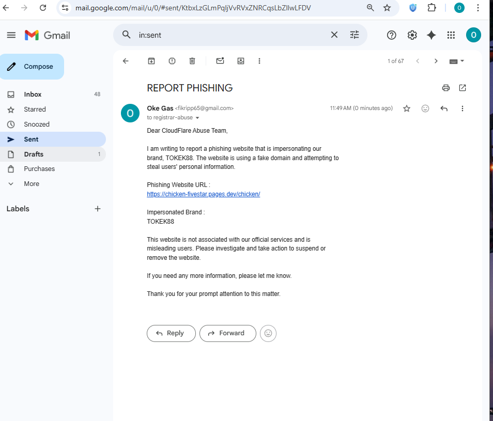Click the Reply button below the message
493x421 pixels.
(171, 333)
